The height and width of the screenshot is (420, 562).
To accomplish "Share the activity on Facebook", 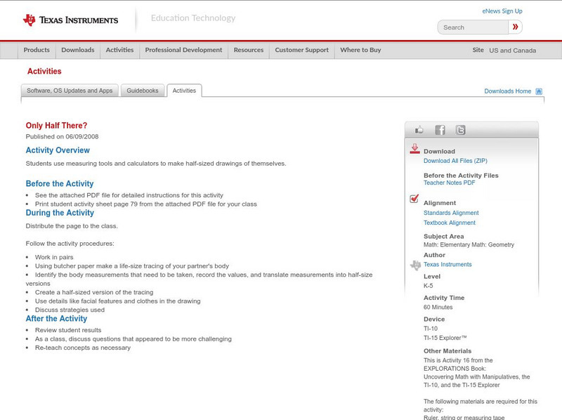I will [440, 129].
